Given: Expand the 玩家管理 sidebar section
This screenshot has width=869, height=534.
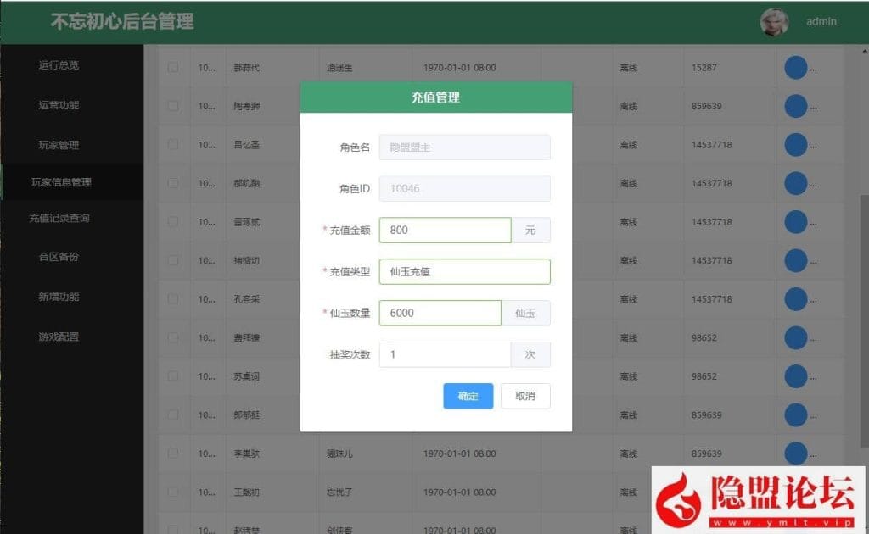Looking at the screenshot, I should pyautogui.click(x=59, y=145).
